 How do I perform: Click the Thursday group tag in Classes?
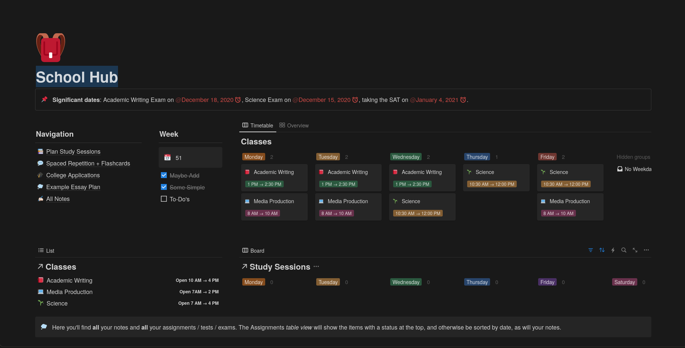(x=477, y=157)
